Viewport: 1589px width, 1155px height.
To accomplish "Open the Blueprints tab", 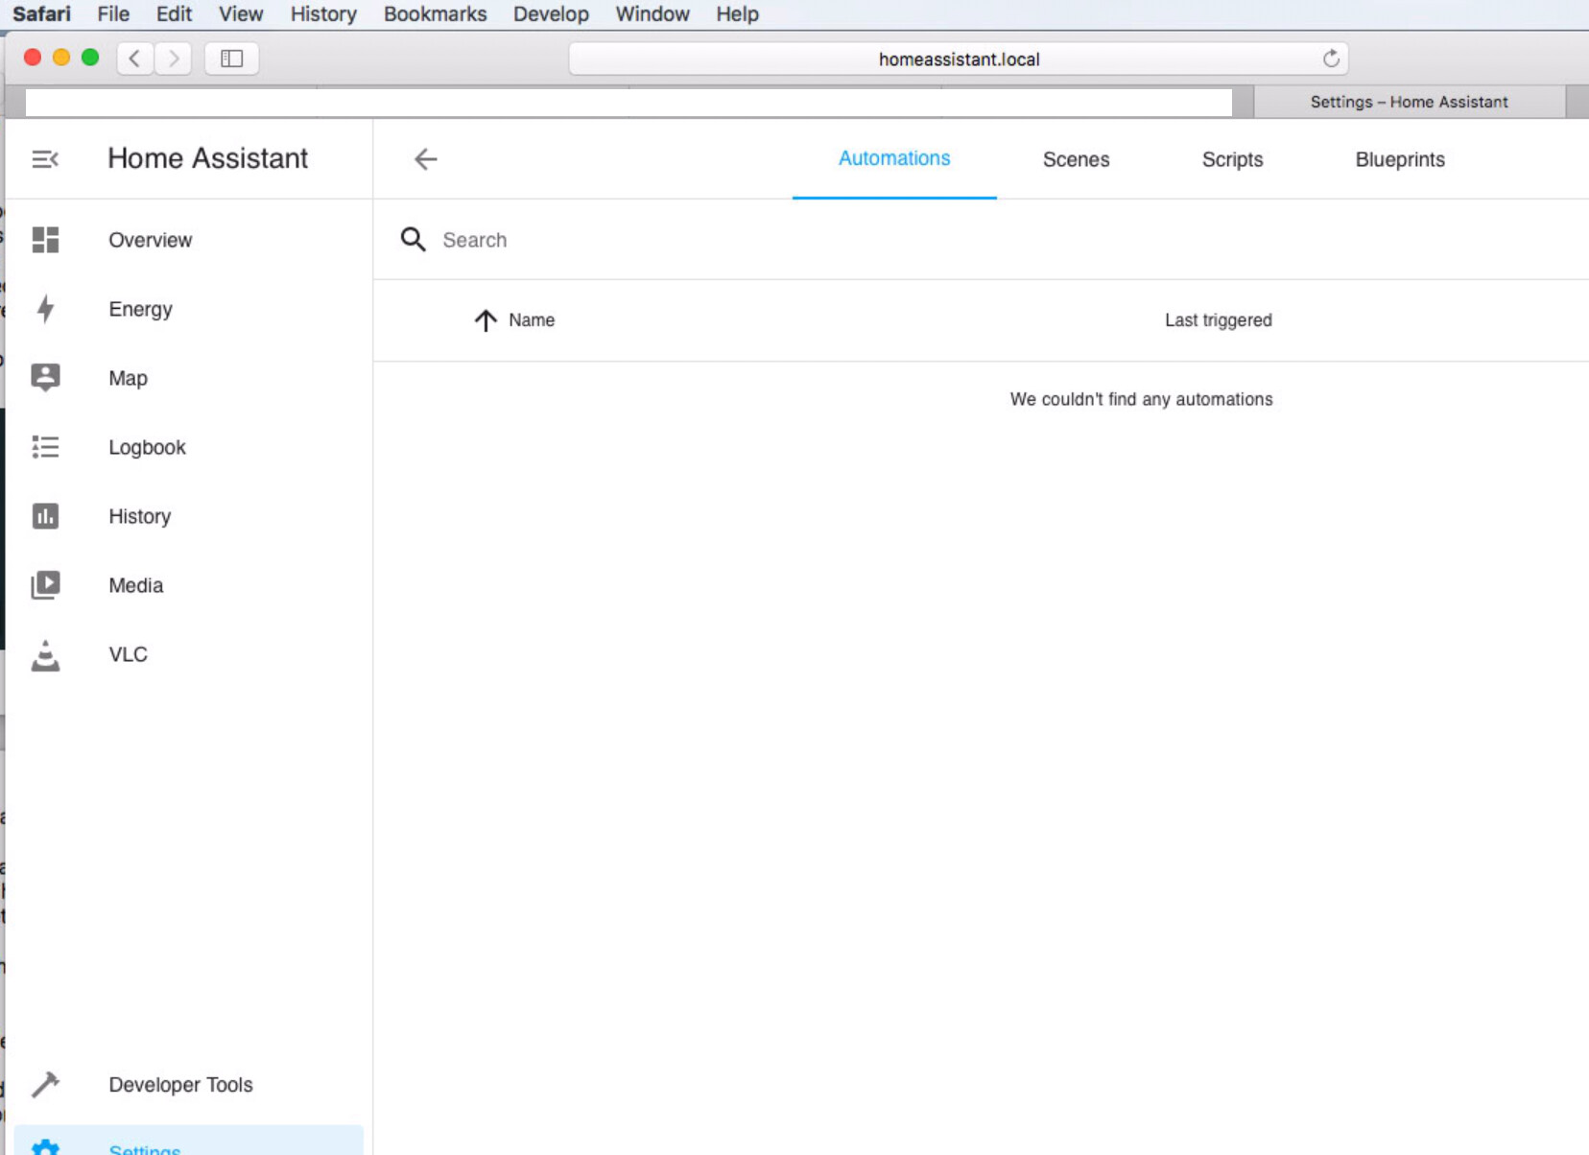I will coord(1399,159).
